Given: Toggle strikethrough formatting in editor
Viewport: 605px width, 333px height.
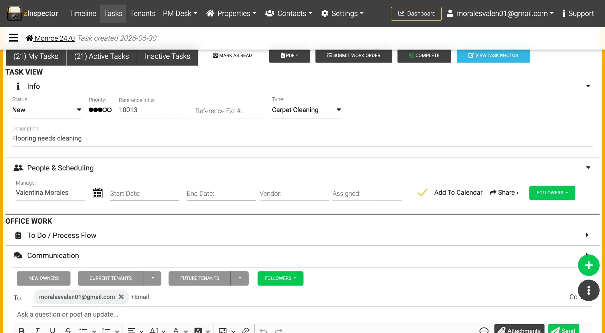Looking at the screenshot, I should click(68, 330).
